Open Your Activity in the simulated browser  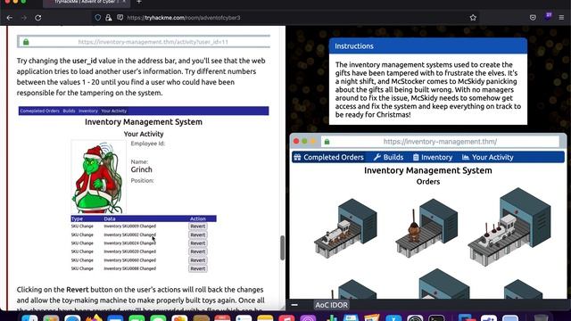coord(492,157)
